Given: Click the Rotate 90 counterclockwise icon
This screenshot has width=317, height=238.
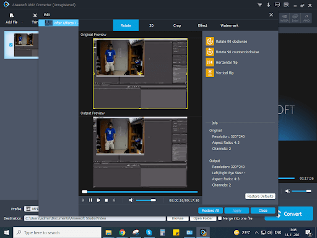Looking at the screenshot, I should (x=210, y=52).
